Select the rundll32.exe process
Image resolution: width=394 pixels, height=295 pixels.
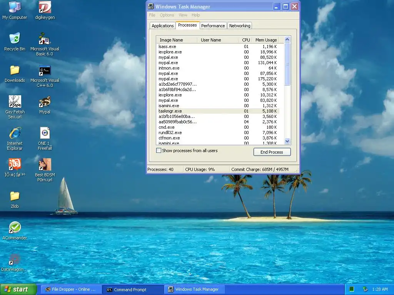(x=218, y=133)
